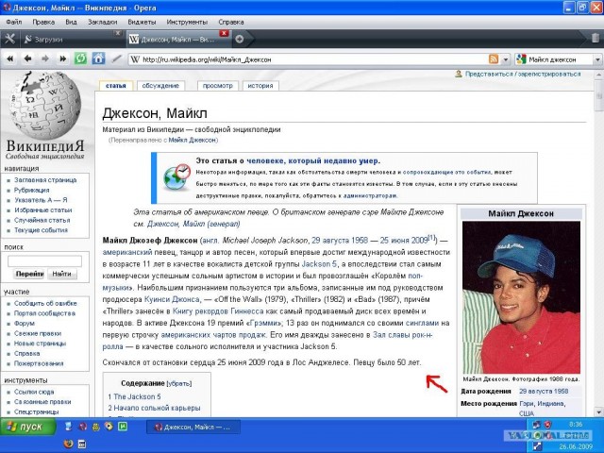Open Случайная статья sidebar link
The width and height of the screenshot is (604, 453).
pyautogui.click(x=42, y=220)
